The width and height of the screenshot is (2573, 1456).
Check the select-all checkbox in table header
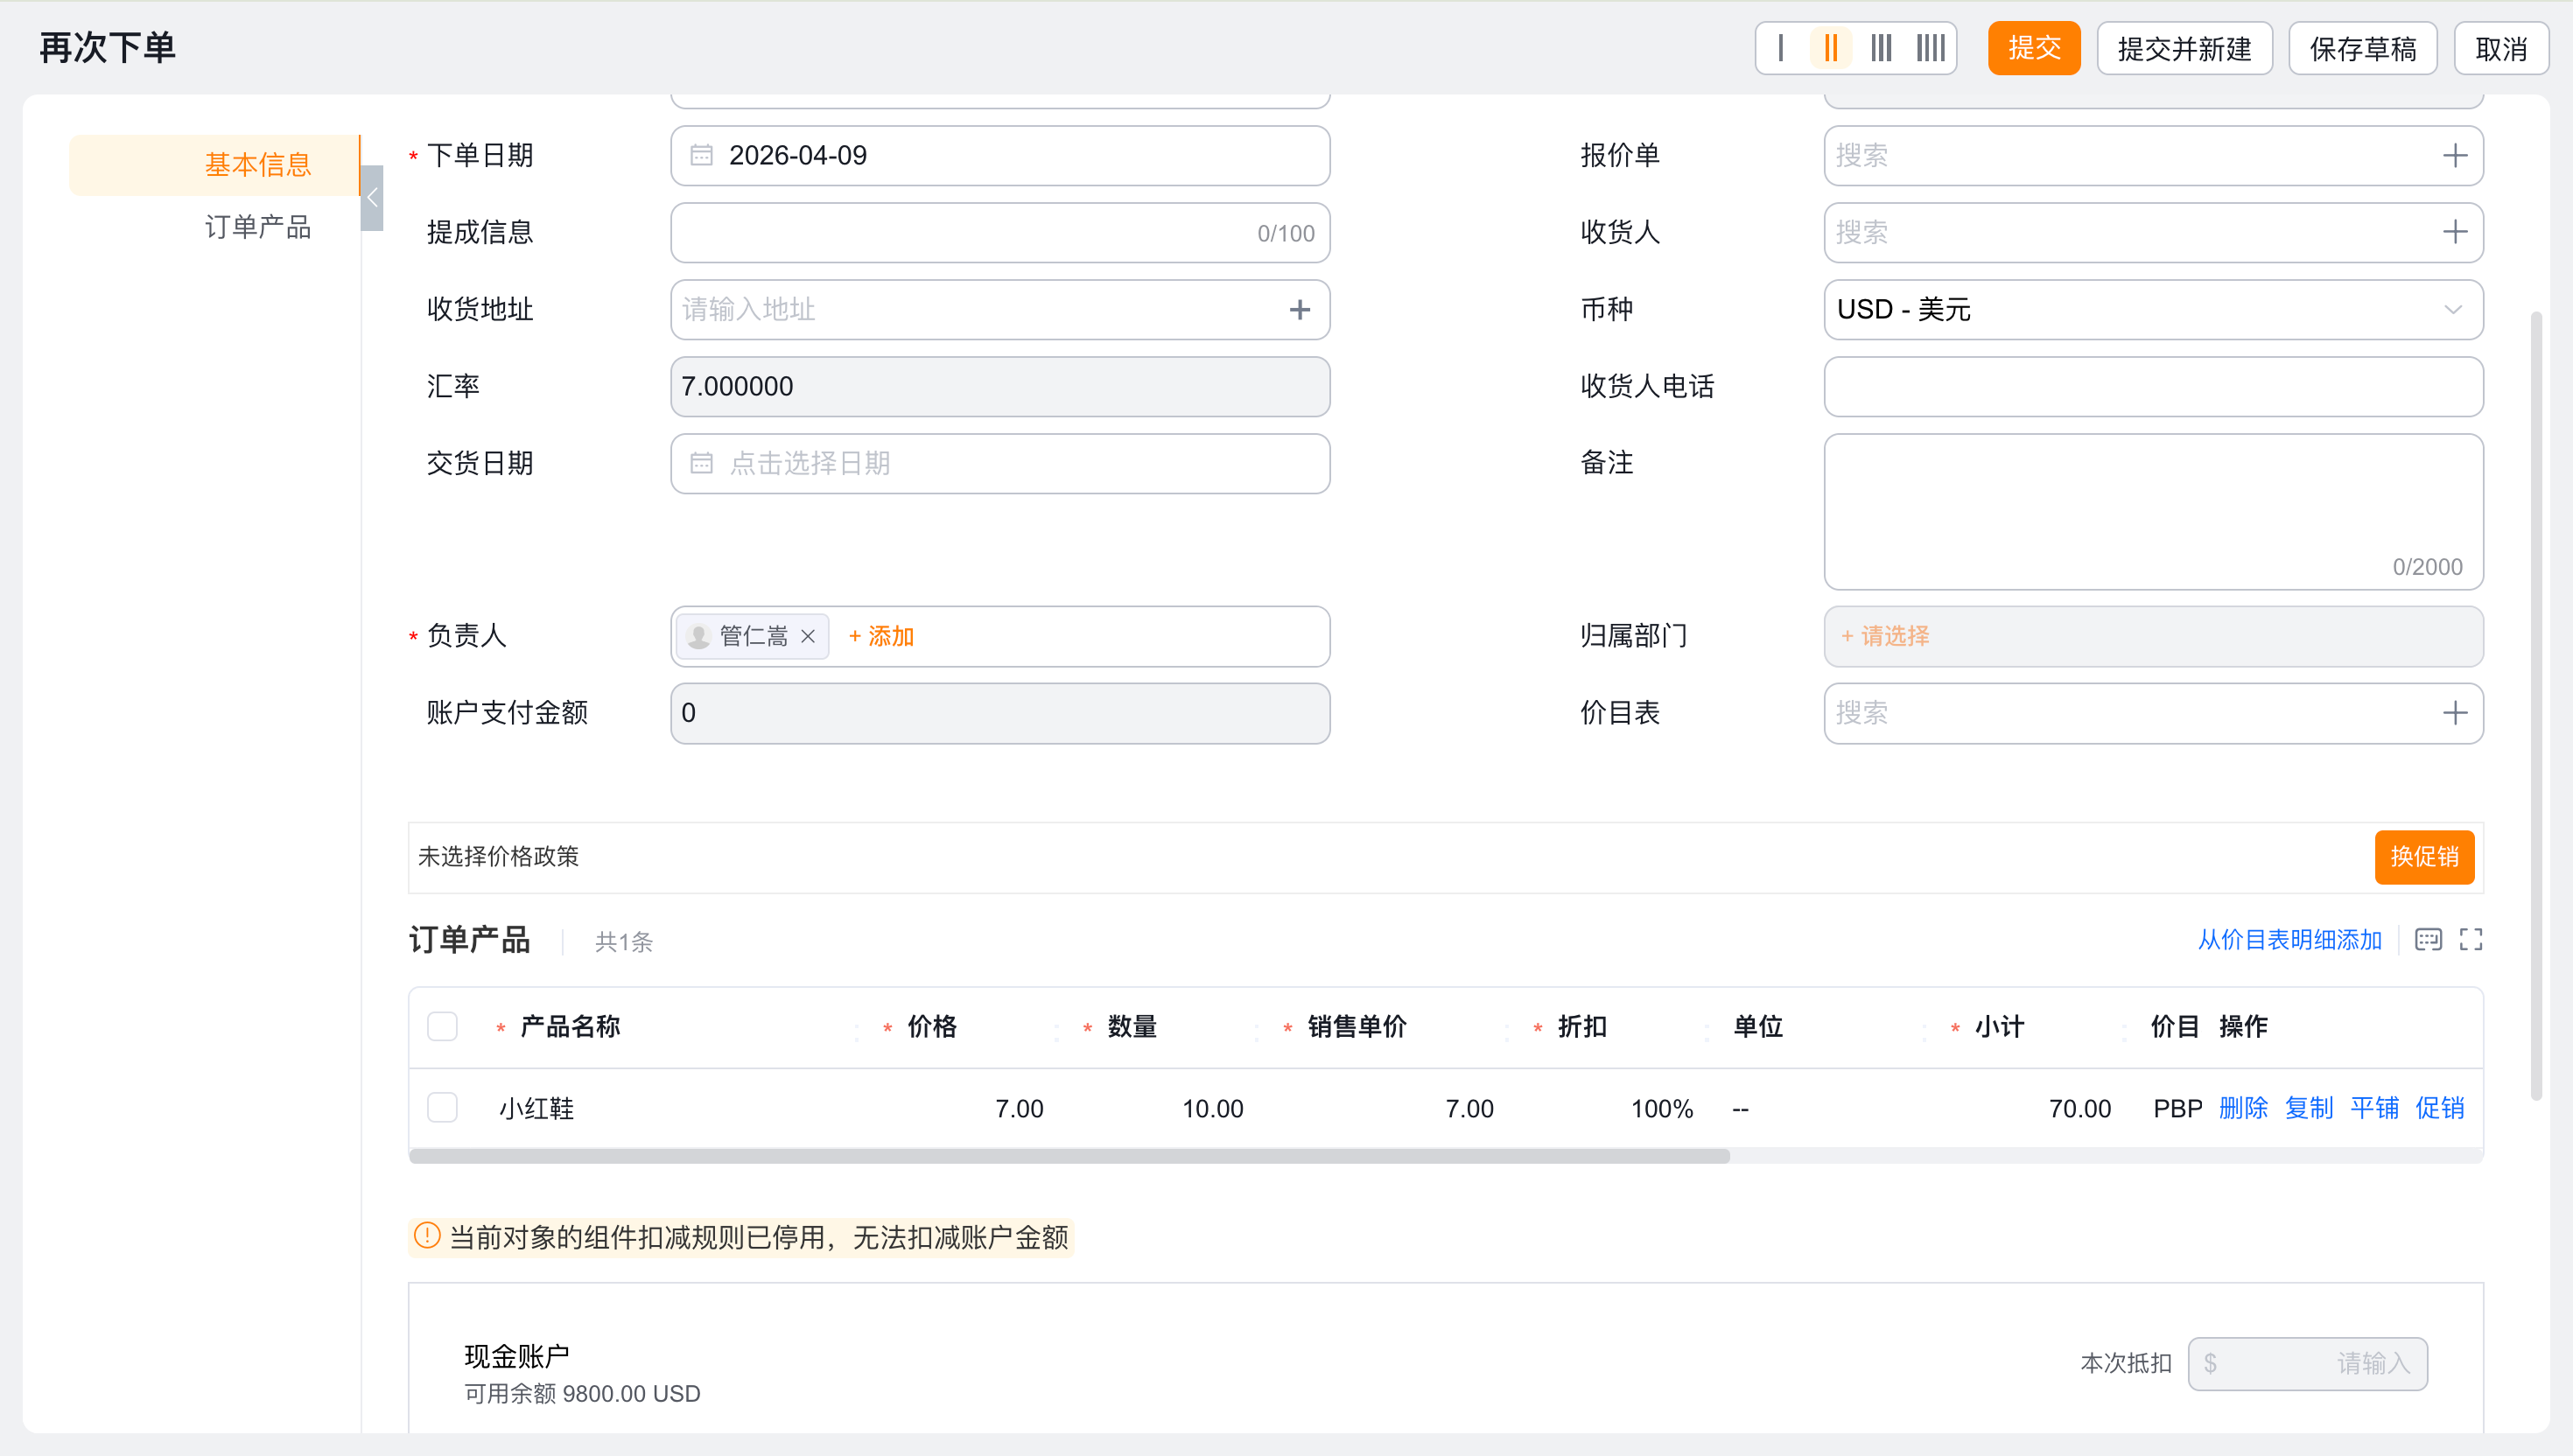coord(442,1027)
